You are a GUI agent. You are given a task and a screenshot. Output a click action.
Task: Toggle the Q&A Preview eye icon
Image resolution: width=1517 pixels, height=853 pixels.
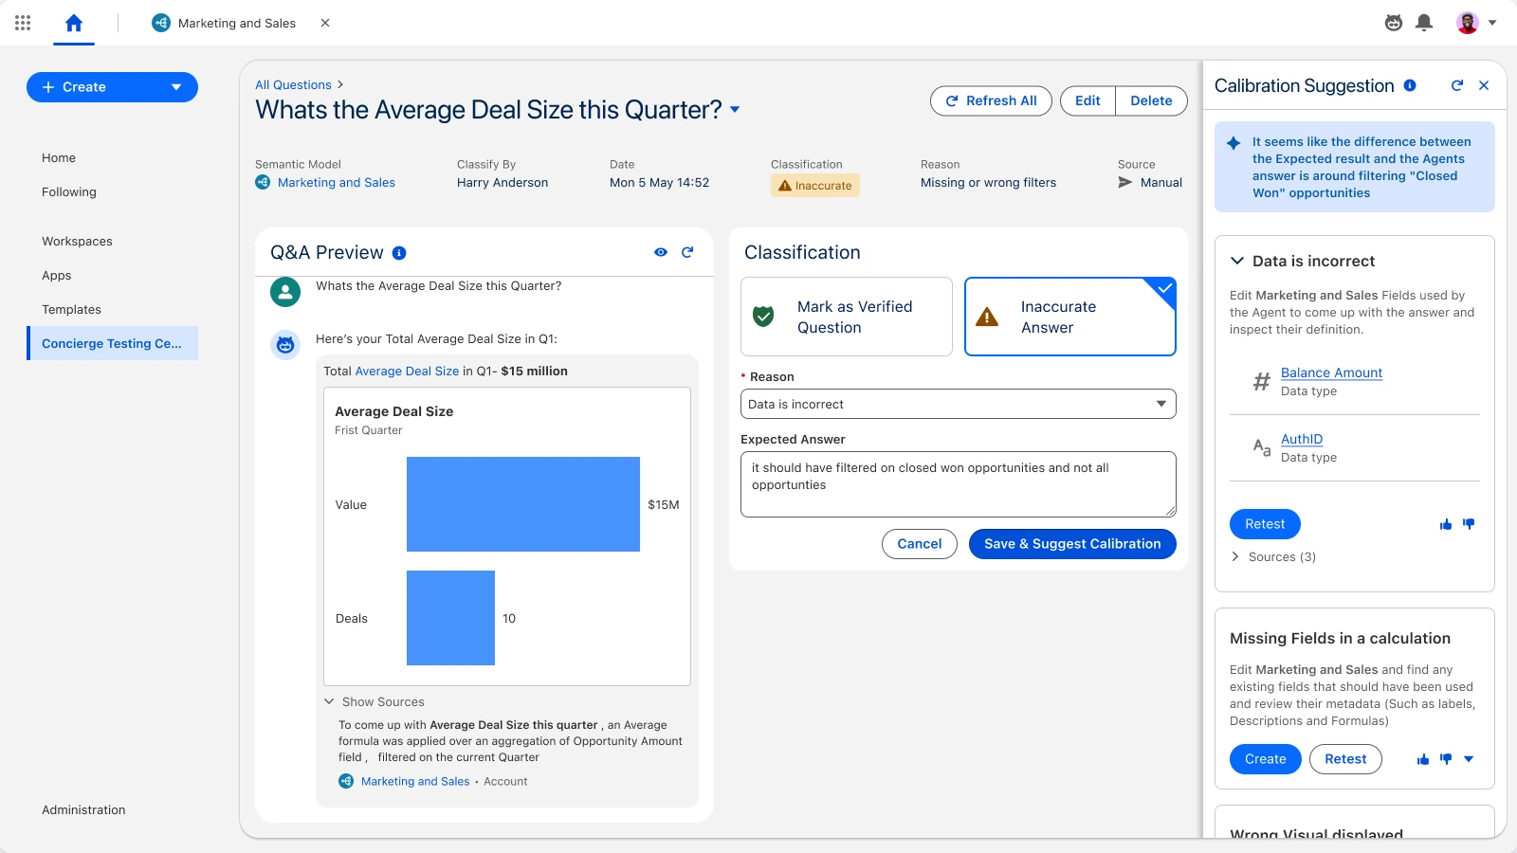click(661, 252)
